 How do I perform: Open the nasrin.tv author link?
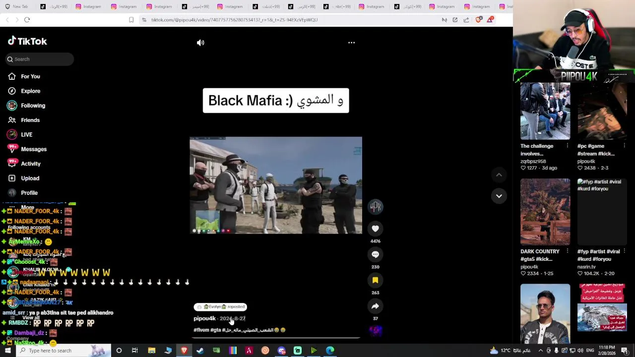586,267
